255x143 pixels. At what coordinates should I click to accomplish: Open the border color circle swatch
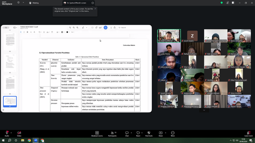[x=62, y=32]
